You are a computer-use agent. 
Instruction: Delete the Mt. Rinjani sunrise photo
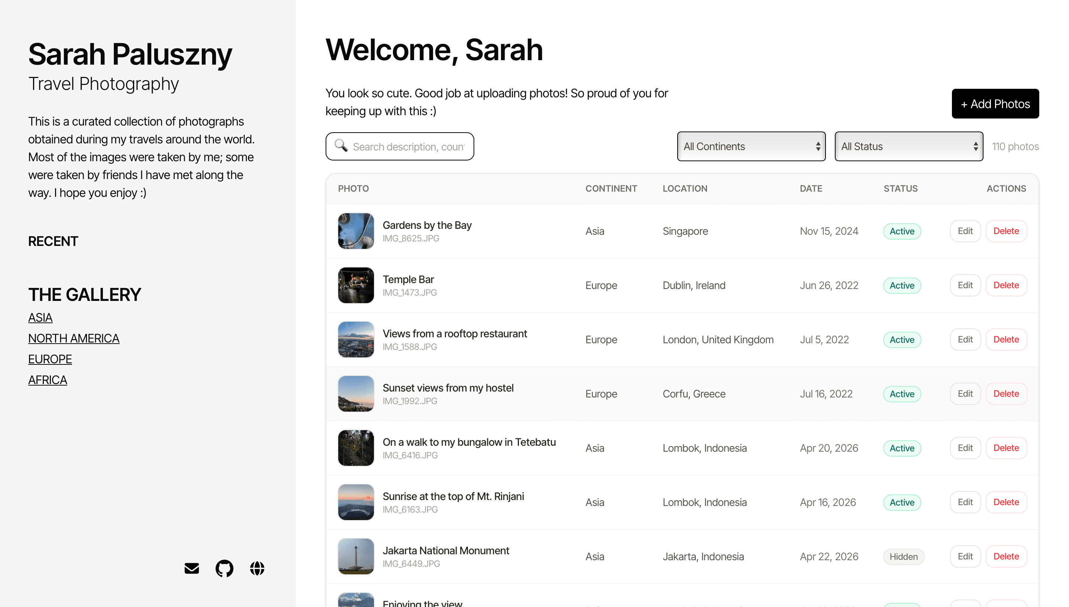[1006, 502]
